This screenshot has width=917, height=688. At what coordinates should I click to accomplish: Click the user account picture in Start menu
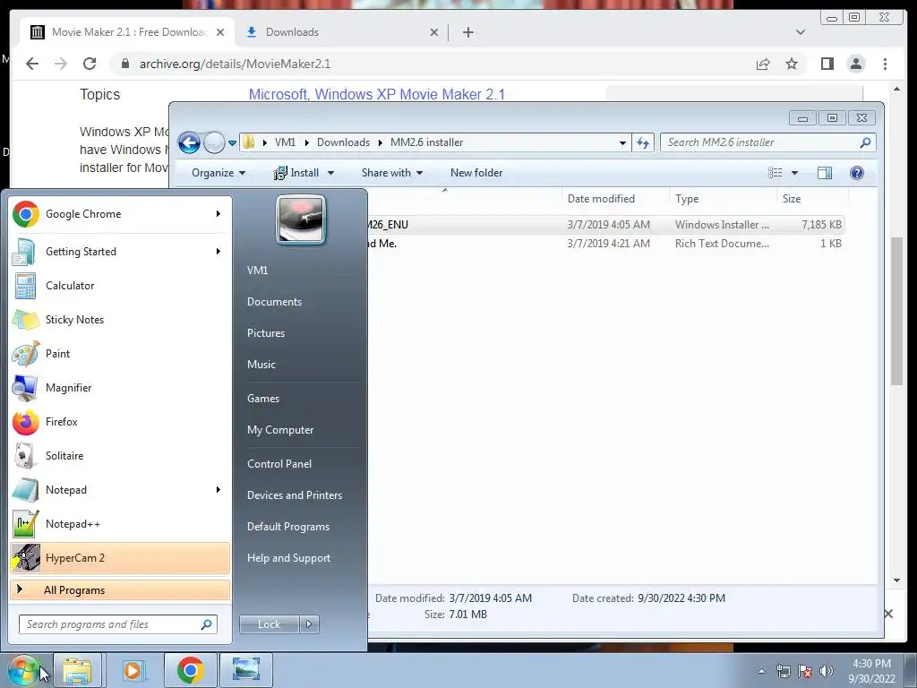coord(301,219)
